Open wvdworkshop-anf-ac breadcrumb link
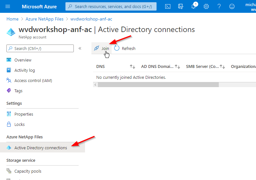 (91, 19)
